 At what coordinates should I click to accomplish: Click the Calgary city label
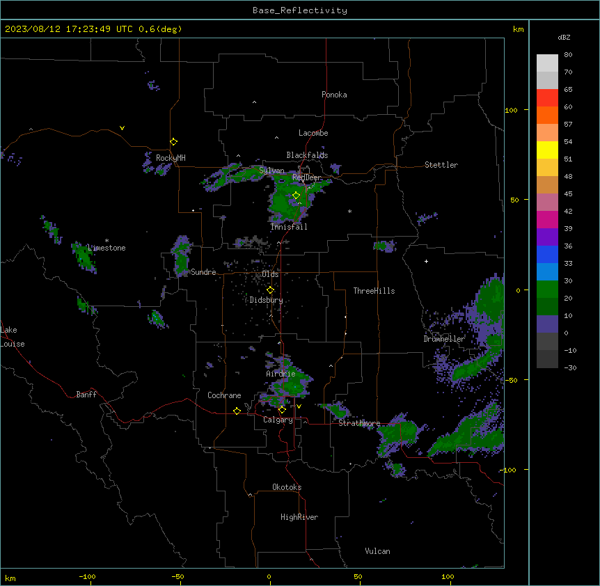click(x=278, y=420)
